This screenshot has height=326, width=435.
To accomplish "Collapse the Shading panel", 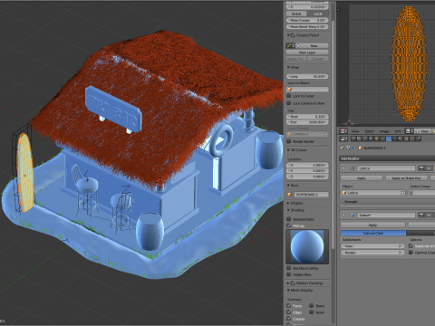I will point(288,210).
